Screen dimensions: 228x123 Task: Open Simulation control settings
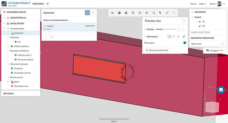tap(22, 73)
